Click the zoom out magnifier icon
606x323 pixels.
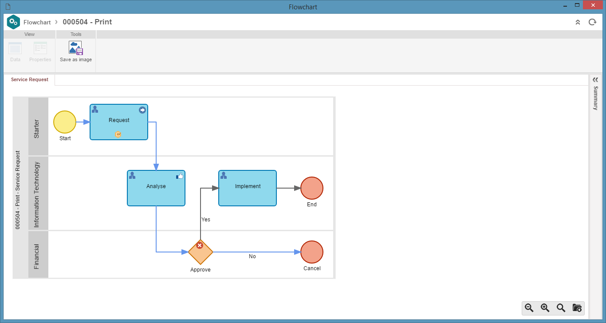point(529,308)
